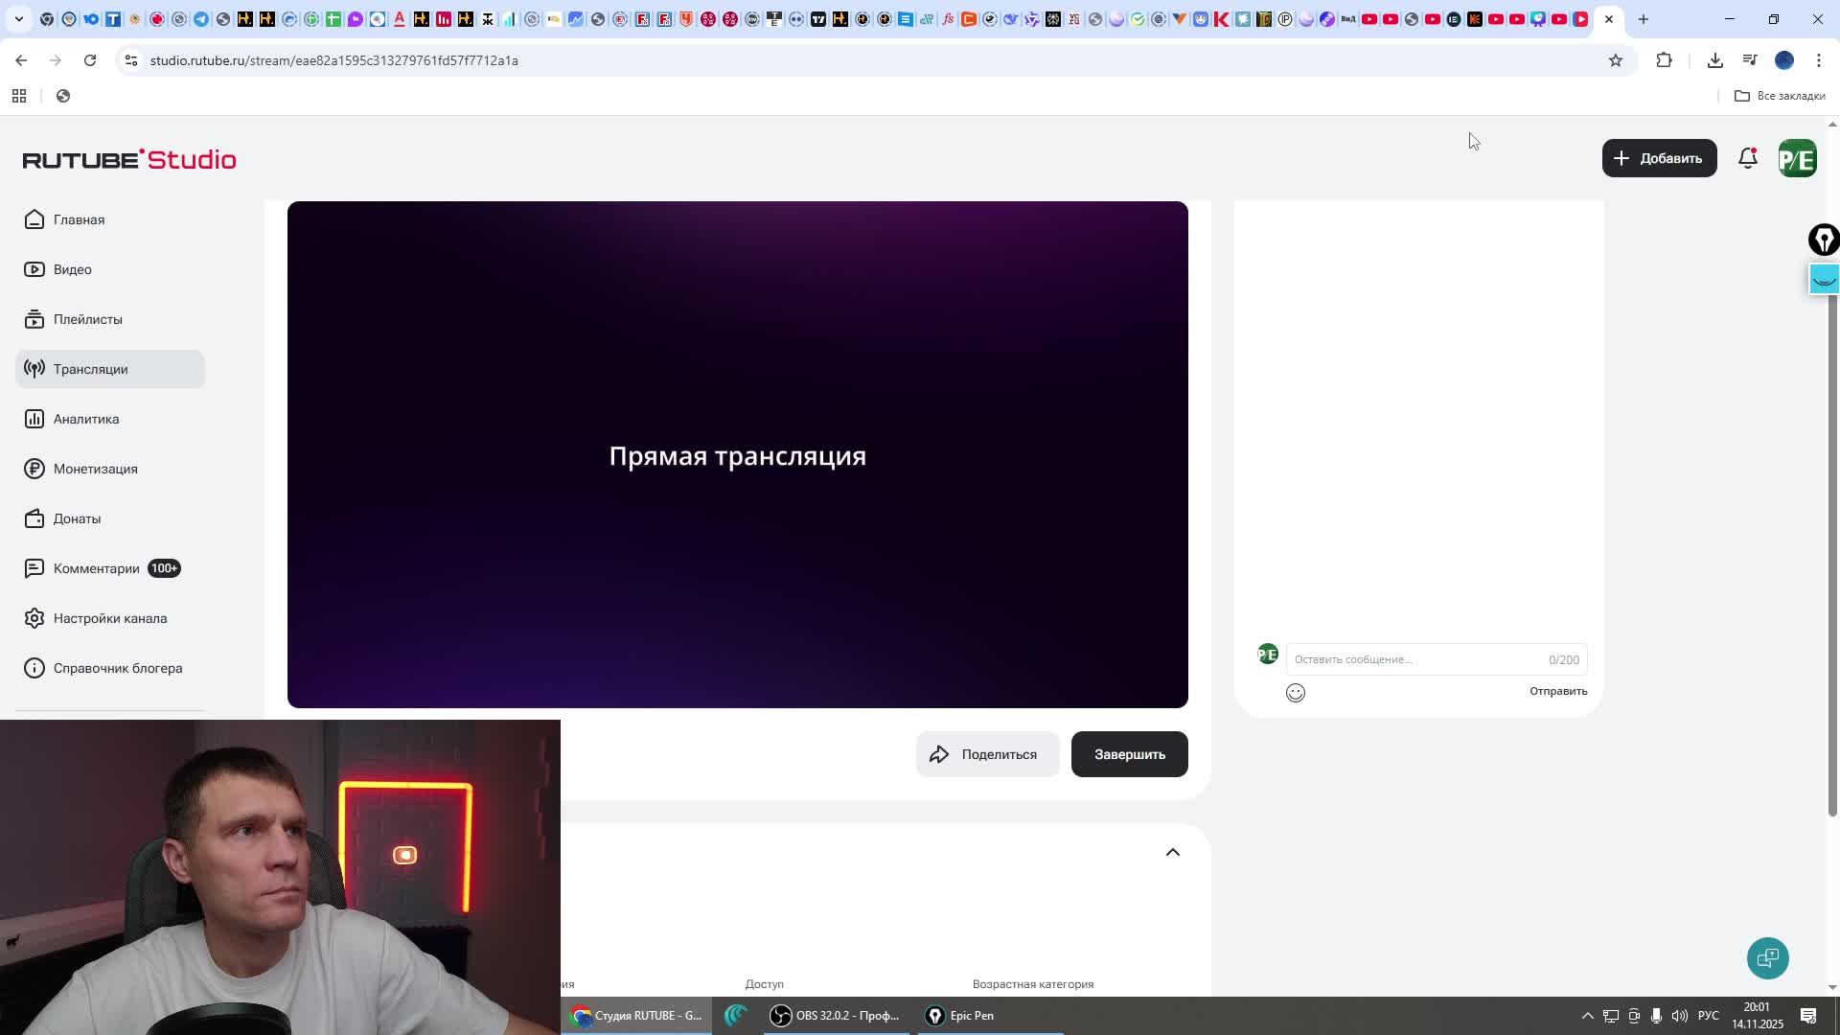Click the Добавить button
The image size is (1840, 1035).
(x=1659, y=158)
